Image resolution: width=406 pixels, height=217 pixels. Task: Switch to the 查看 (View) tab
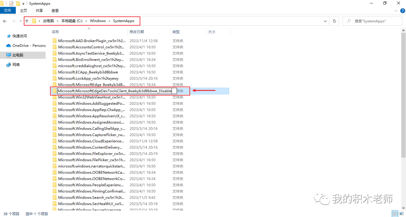pos(55,11)
